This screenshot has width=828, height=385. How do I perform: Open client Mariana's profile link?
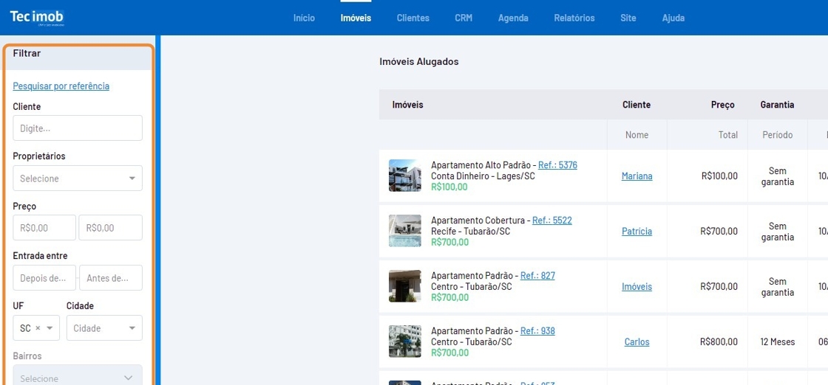[637, 176]
